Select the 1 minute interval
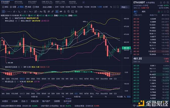This screenshot has width=170, height=108. [62, 7]
